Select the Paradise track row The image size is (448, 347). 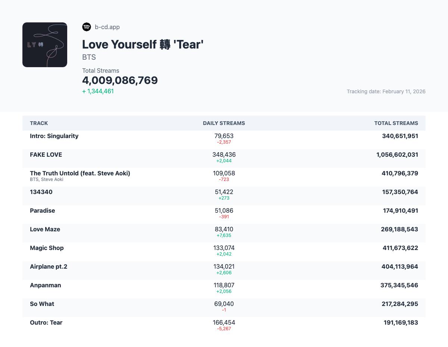[x=42, y=211]
